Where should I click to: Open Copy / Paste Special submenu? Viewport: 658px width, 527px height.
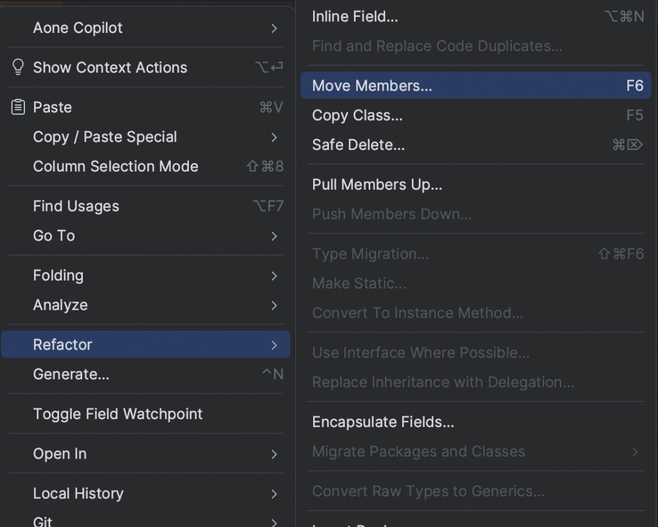146,137
